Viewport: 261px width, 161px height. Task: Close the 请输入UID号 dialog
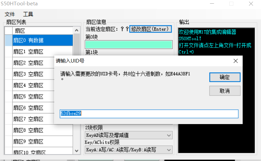point(236,61)
